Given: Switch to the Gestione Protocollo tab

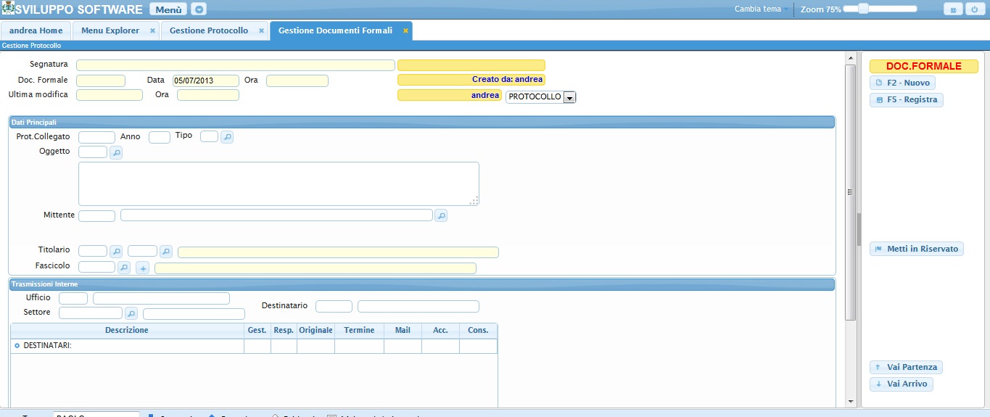Looking at the screenshot, I should pos(209,30).
